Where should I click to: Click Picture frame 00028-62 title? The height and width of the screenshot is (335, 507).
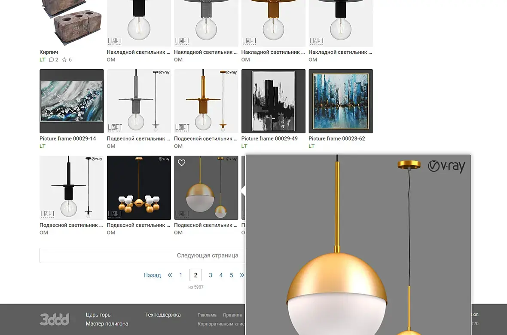click(x=336, y=138)
